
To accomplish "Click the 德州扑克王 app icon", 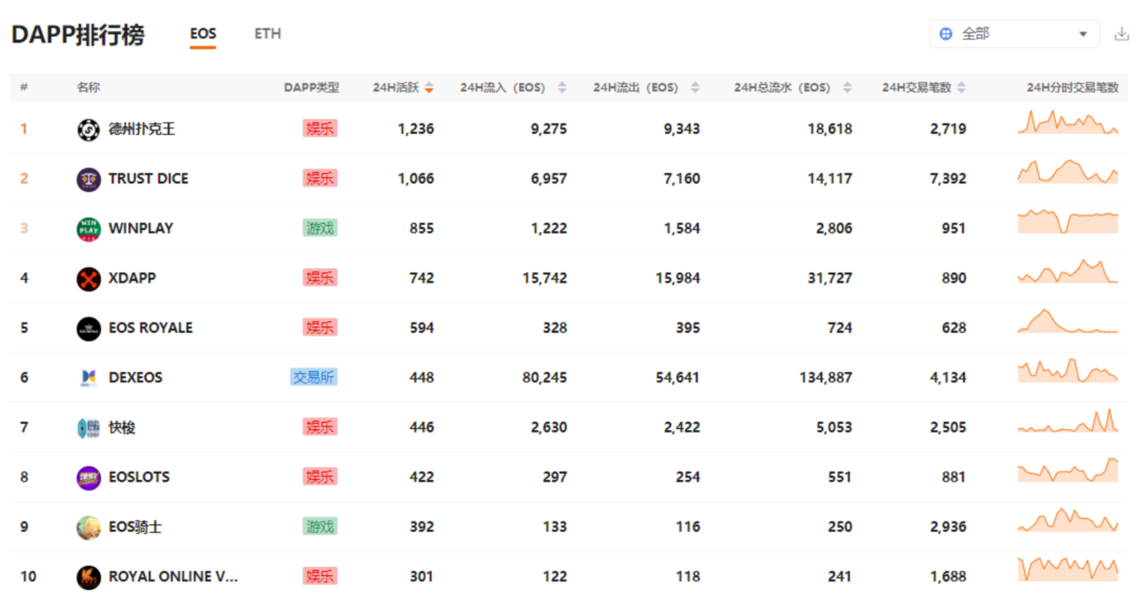I will click(88, 130).
